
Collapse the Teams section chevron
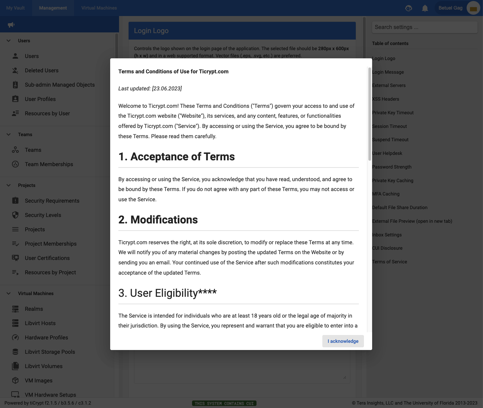(9, 134)
